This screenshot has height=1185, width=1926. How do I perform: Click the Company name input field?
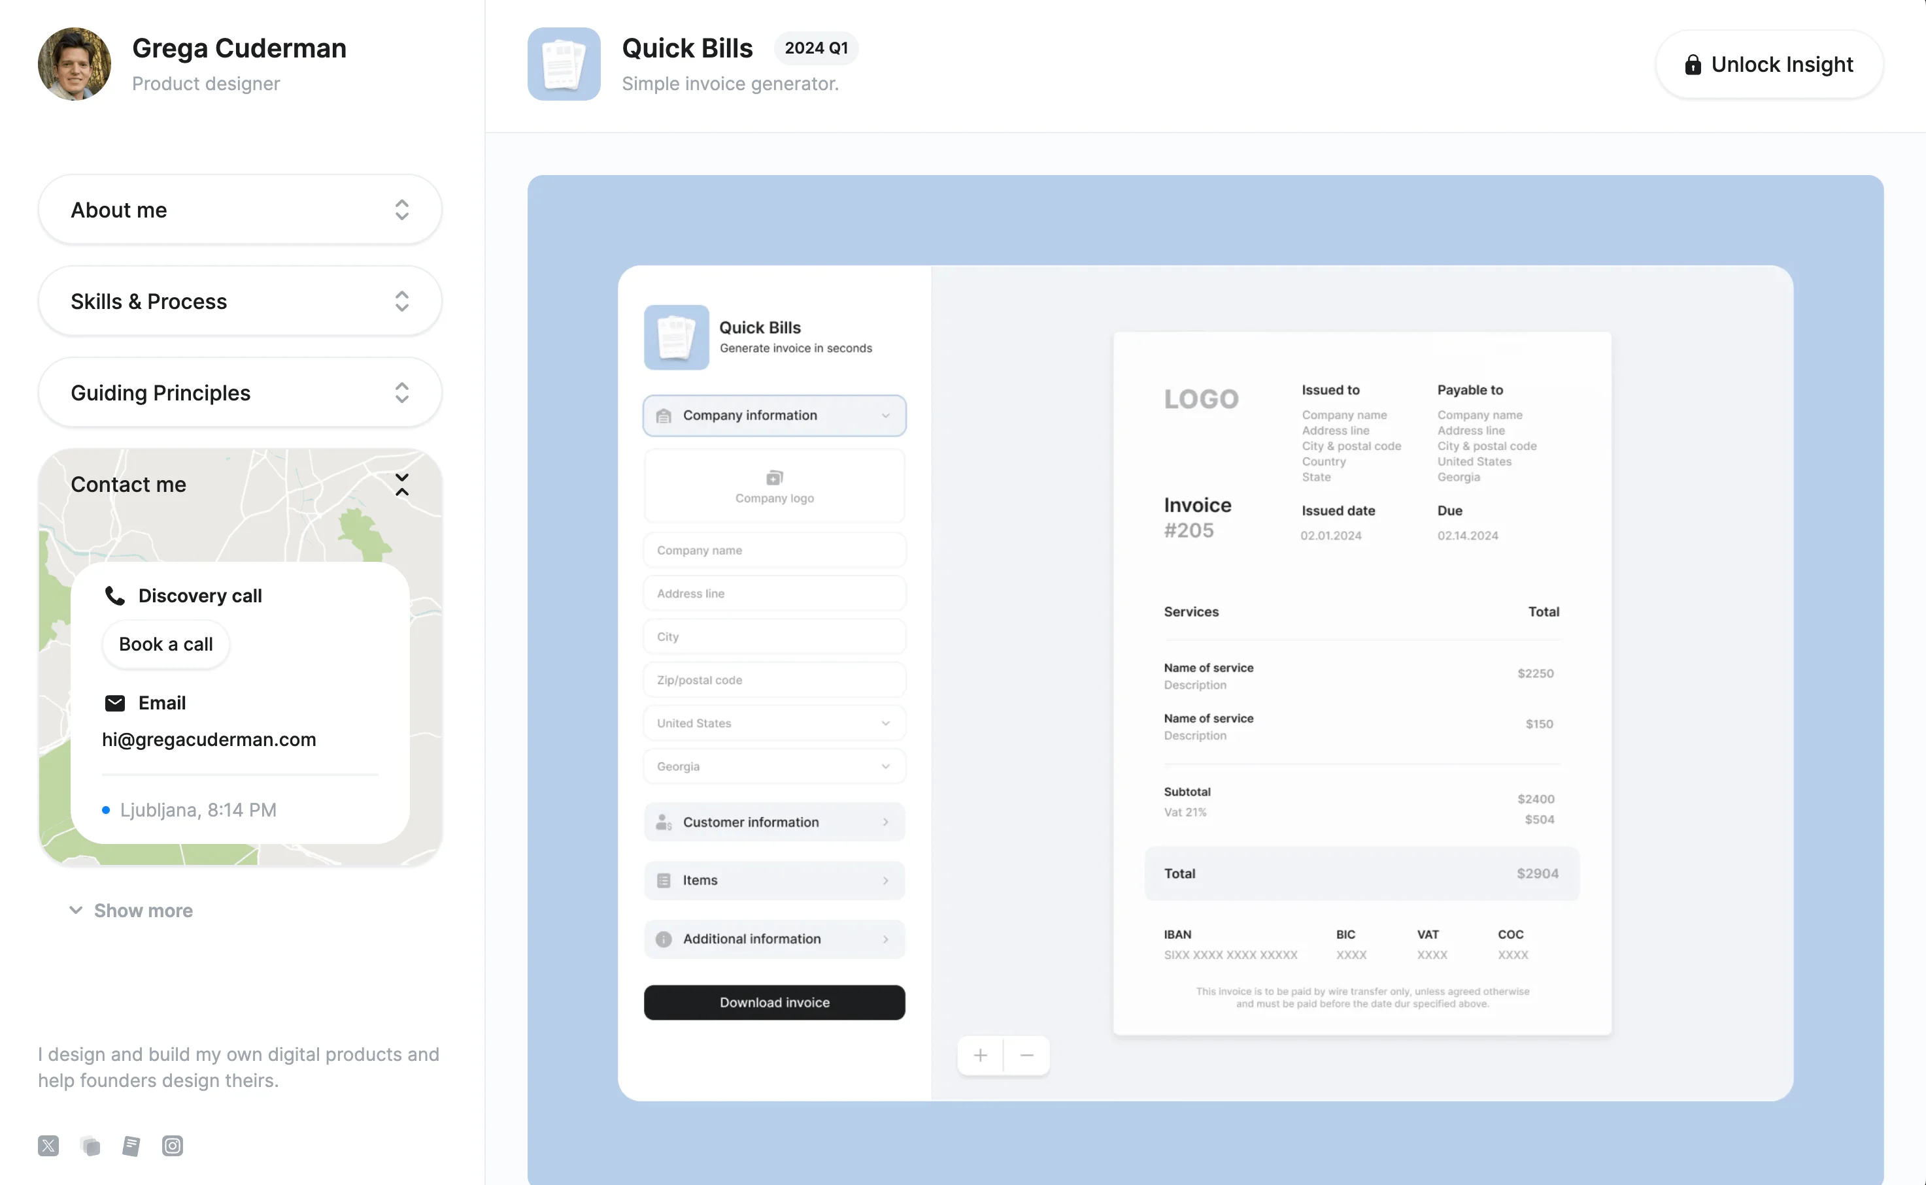[775, 549]
